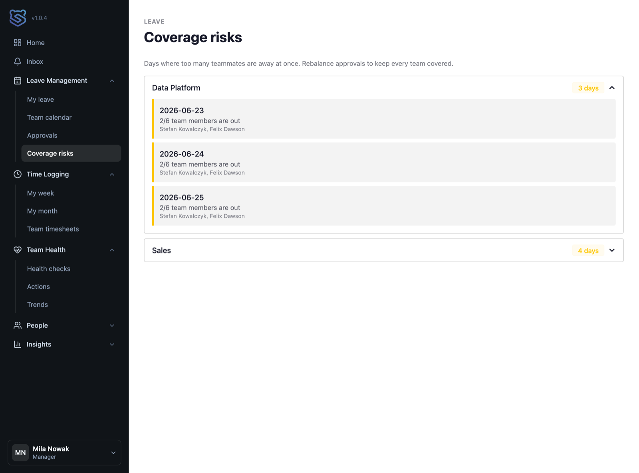639x473 pixels.
Task: Go to Home
Action: click(x=36, y=43)
